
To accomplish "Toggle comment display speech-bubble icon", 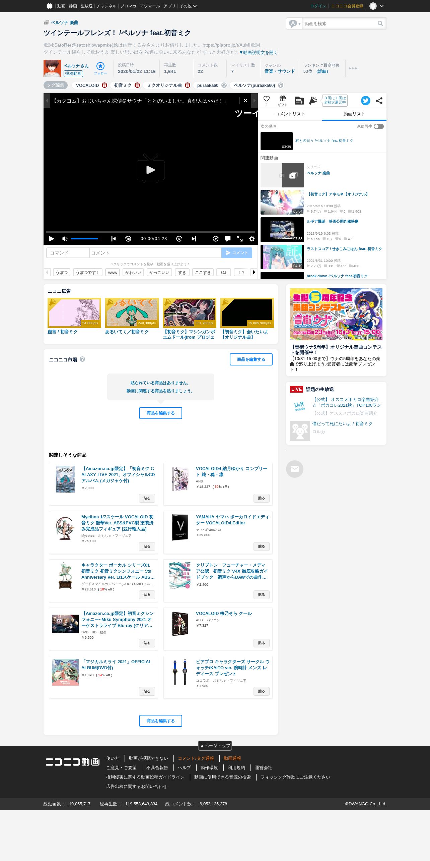I will 228,239.
